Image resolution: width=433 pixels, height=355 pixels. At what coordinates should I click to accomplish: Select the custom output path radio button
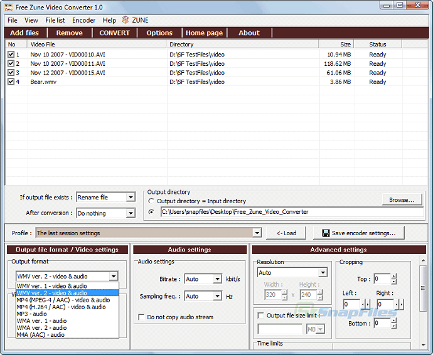[151, 212]
